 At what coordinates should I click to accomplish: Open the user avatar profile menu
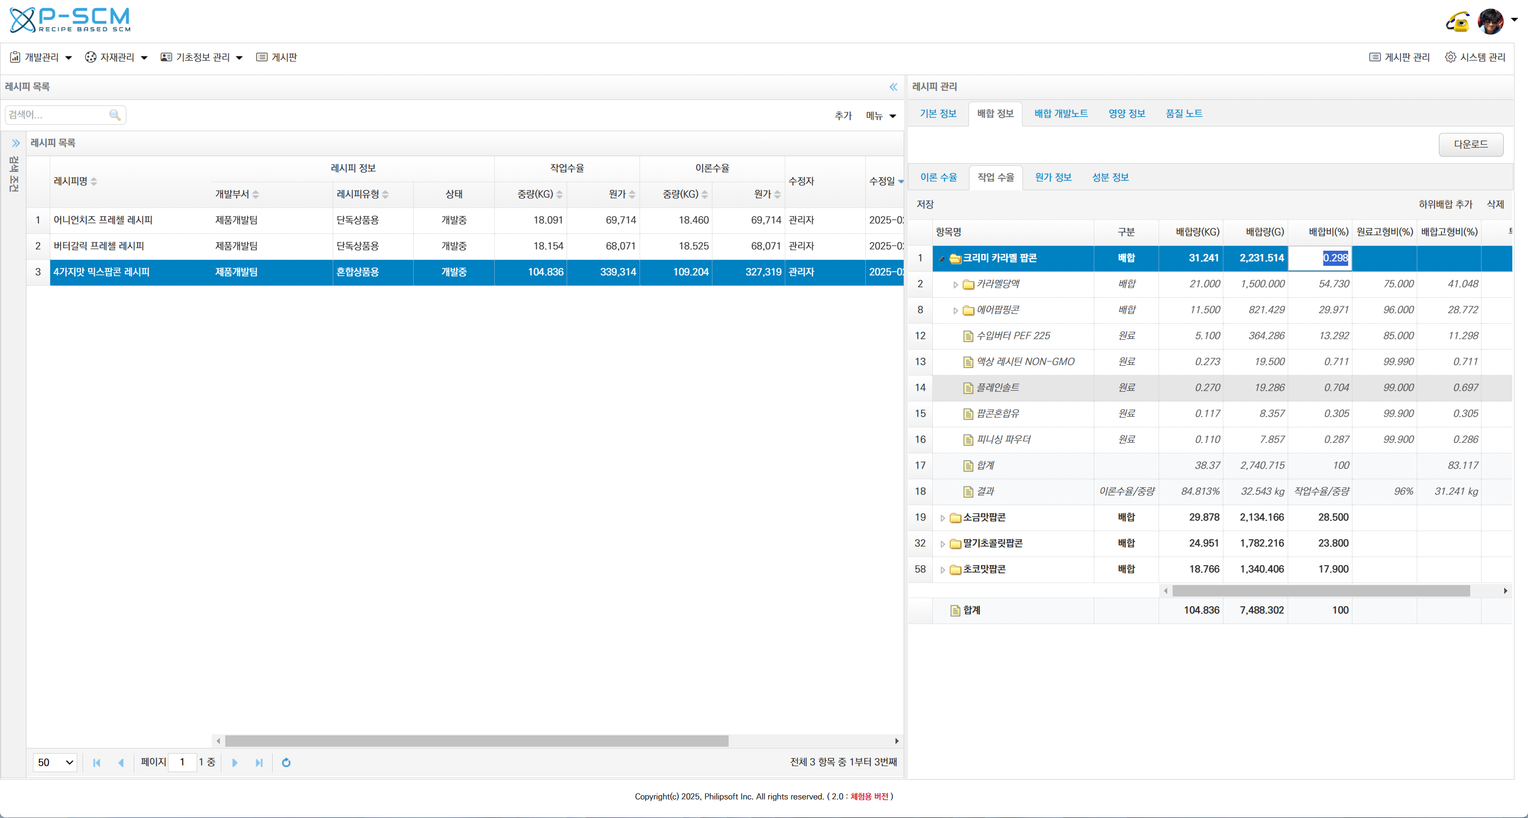click(1490, 22)
